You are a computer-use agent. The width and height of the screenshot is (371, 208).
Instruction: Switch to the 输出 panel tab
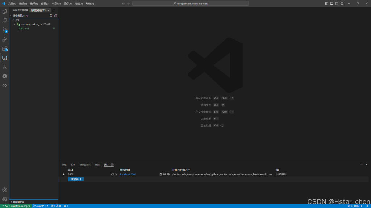pos(73,165)
